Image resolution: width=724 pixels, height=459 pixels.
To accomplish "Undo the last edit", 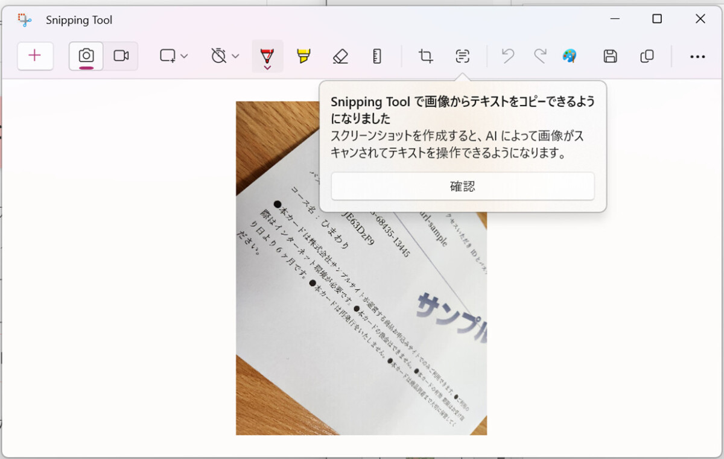I will (508, 56).
